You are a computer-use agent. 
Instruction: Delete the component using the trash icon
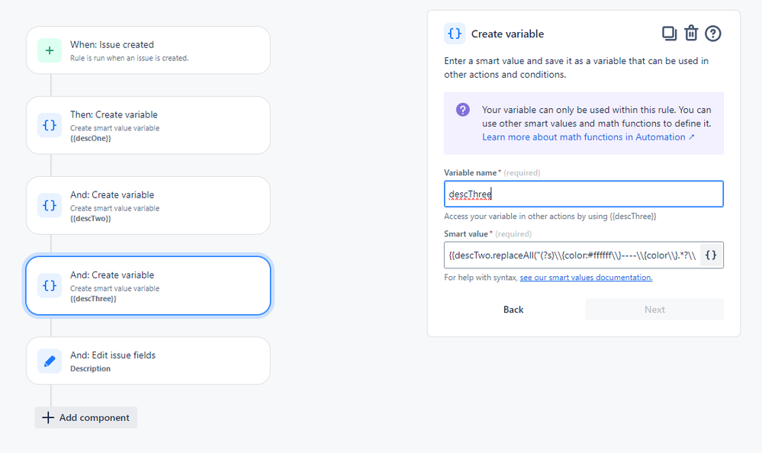691,34
